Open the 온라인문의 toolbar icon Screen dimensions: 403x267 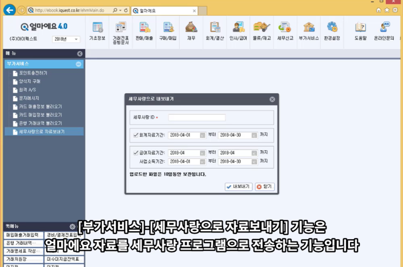[x=384, y=31]
